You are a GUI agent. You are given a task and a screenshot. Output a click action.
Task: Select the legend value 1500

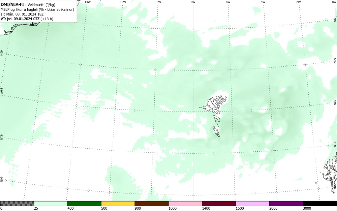coord(240,208)
